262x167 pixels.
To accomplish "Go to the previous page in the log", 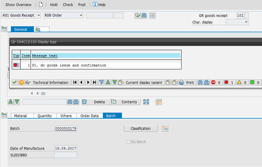I will click(x=81, y=82).
